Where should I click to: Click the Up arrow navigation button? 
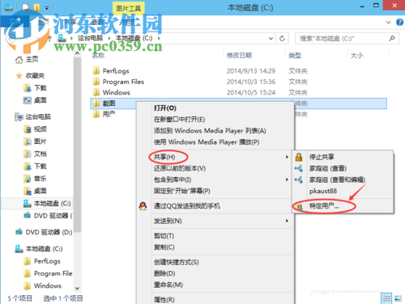click(49, 39)
